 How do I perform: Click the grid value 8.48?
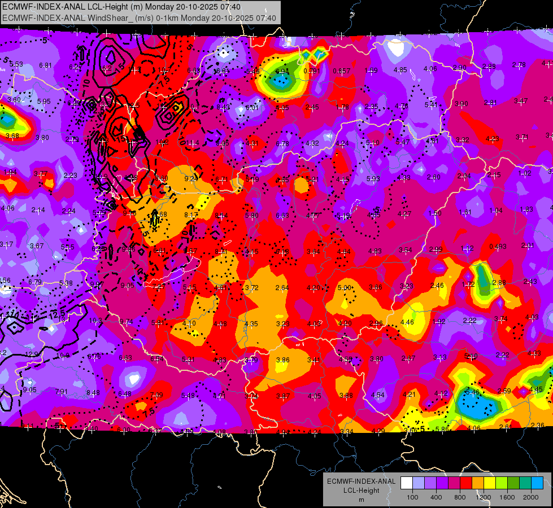93,393
